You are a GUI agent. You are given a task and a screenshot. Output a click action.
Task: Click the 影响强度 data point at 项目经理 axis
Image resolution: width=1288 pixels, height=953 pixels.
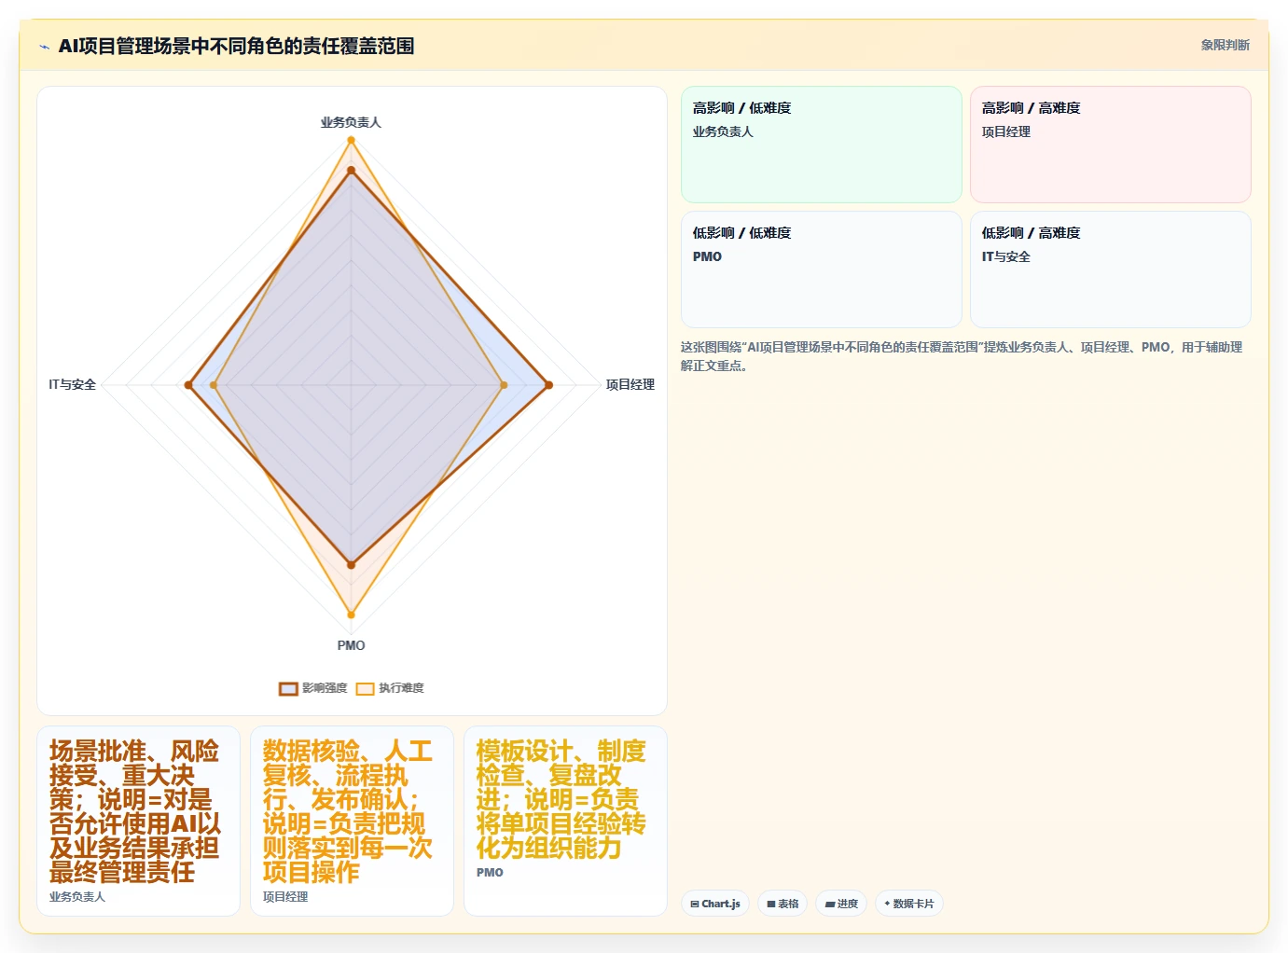pyautogui.click(x=548, y=385)
